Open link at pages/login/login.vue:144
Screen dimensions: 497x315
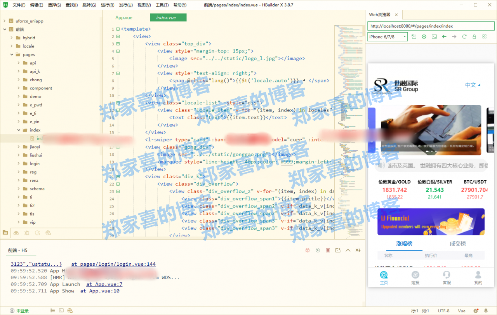click(113, 264)
